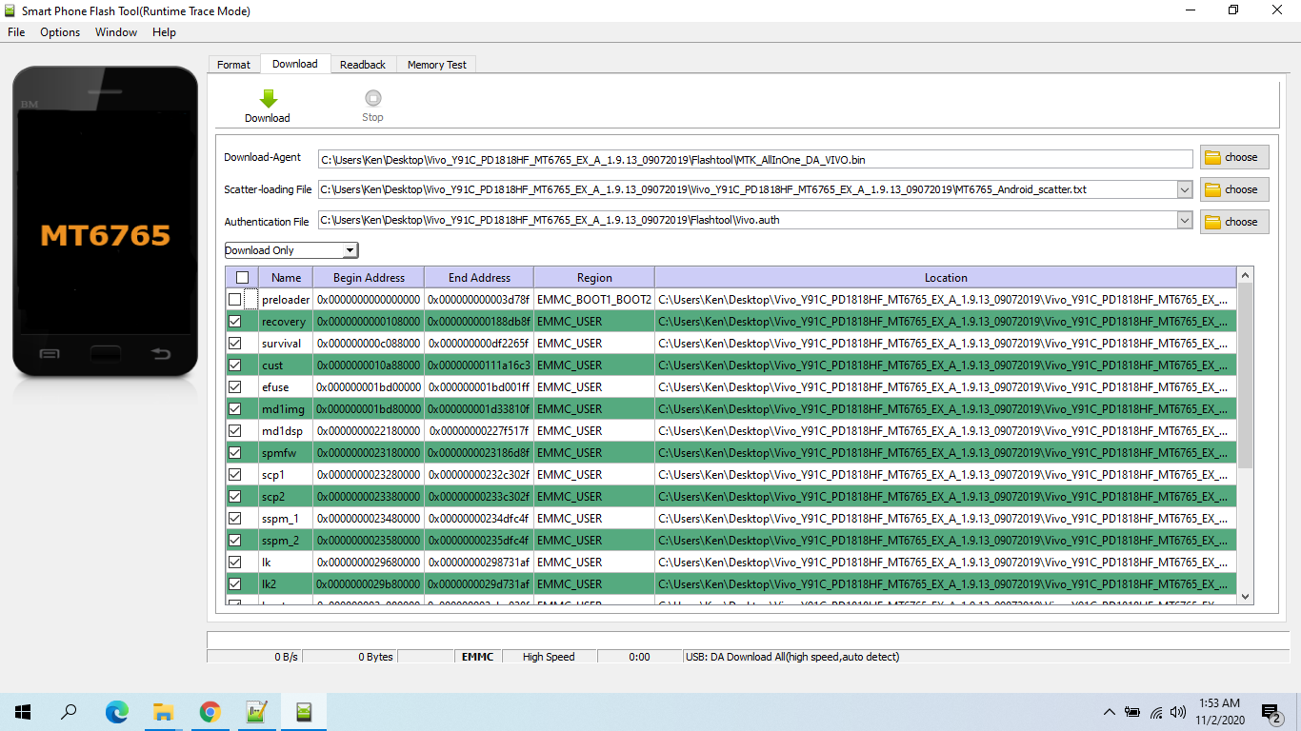
Task: Switch to the Readback tab
Action: (363, 65)
